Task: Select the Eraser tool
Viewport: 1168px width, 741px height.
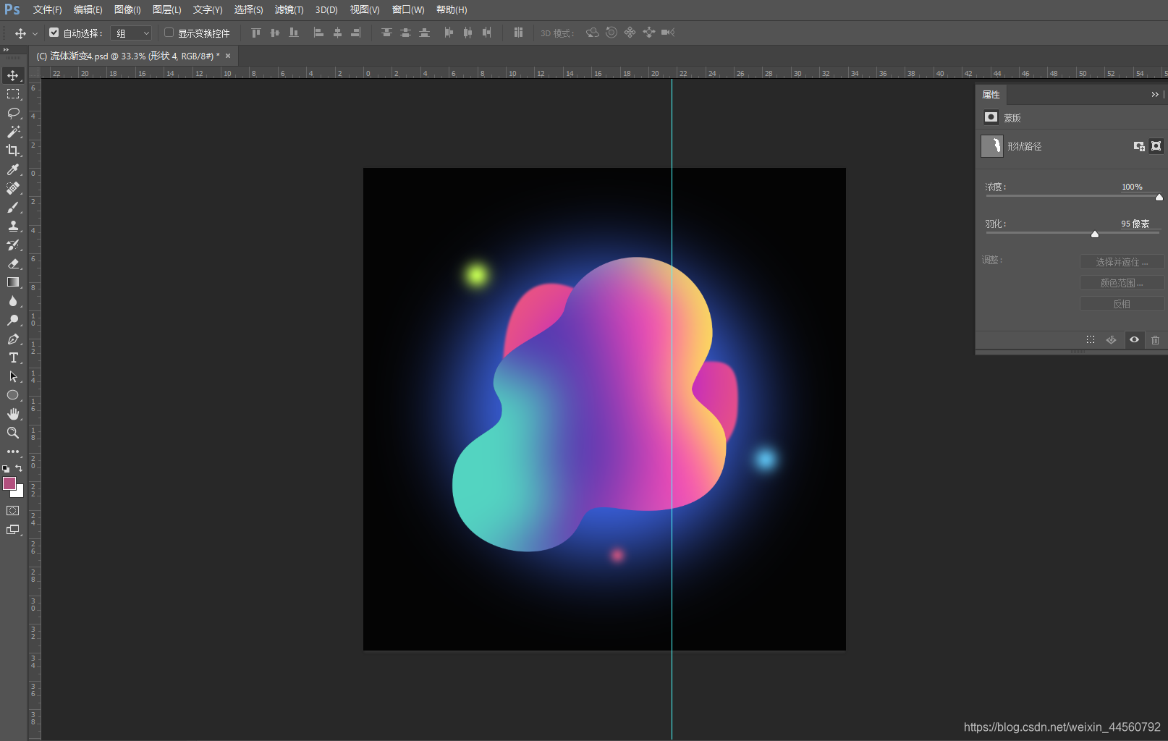Action: [x=13, y=263]
